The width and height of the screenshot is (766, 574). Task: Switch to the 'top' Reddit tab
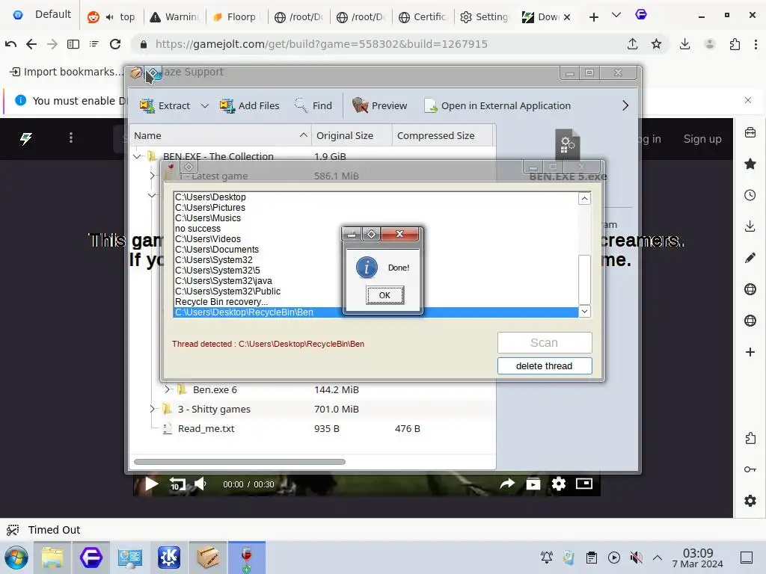tap(113, 16)
